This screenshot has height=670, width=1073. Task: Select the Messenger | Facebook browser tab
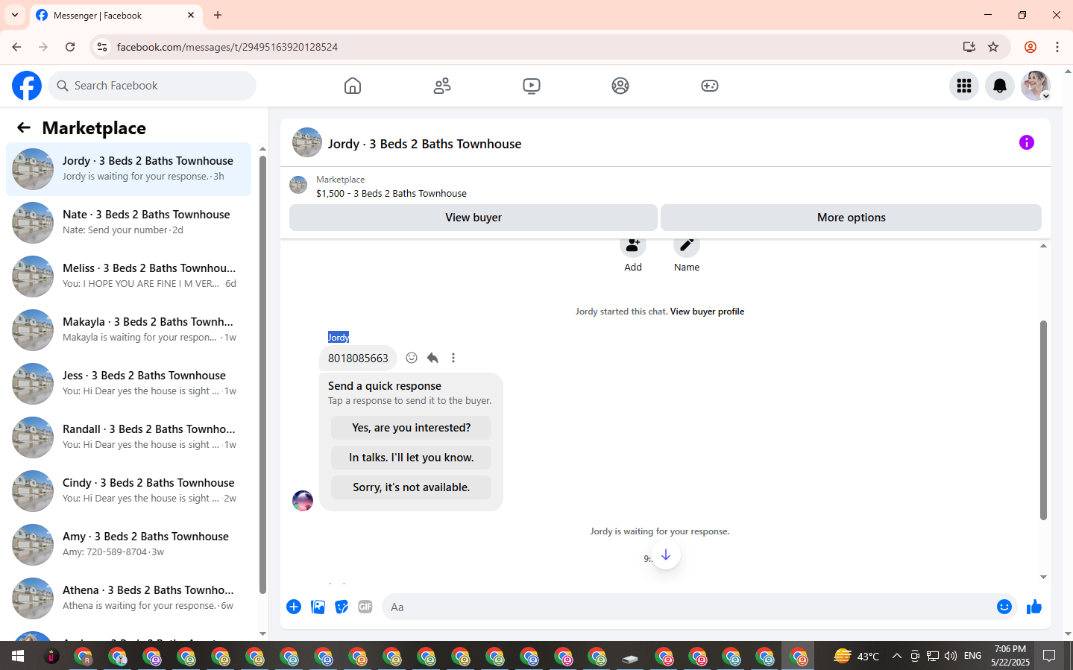[x=116, y=15]
